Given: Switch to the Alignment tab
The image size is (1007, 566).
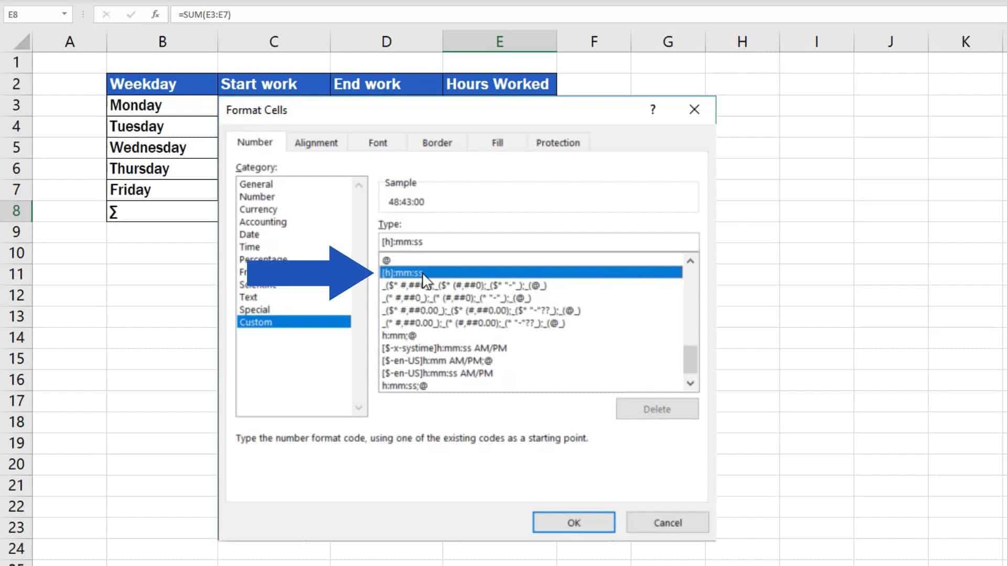Looking at the screenshot, I should pos(316,142).
